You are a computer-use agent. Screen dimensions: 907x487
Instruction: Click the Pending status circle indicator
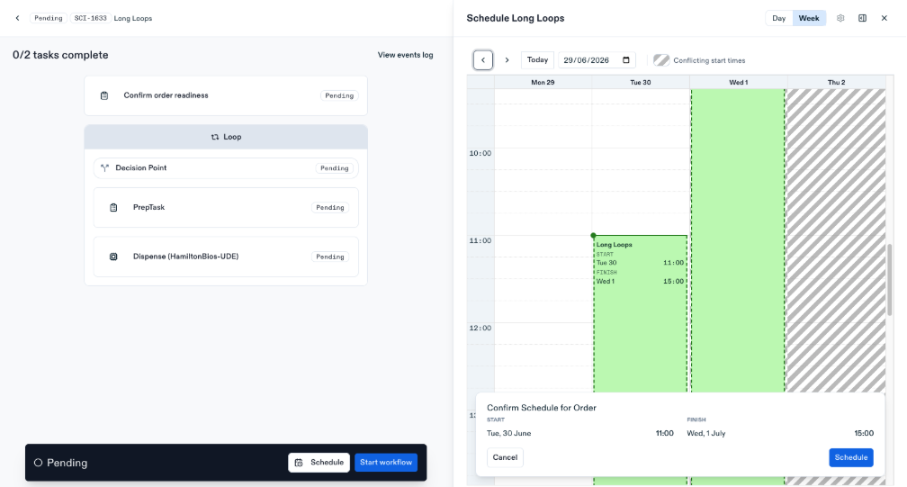38,463
